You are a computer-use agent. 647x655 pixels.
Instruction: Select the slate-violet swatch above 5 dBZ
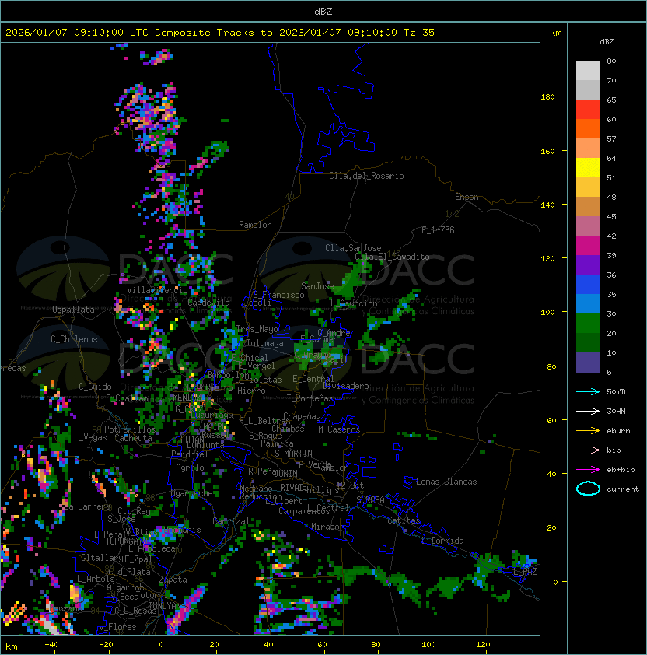click(588, 363)
